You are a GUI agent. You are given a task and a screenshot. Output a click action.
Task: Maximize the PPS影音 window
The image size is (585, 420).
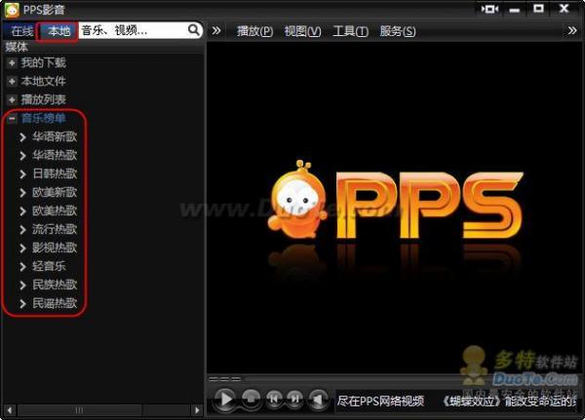pyautogui.click(x=538, y=9)
